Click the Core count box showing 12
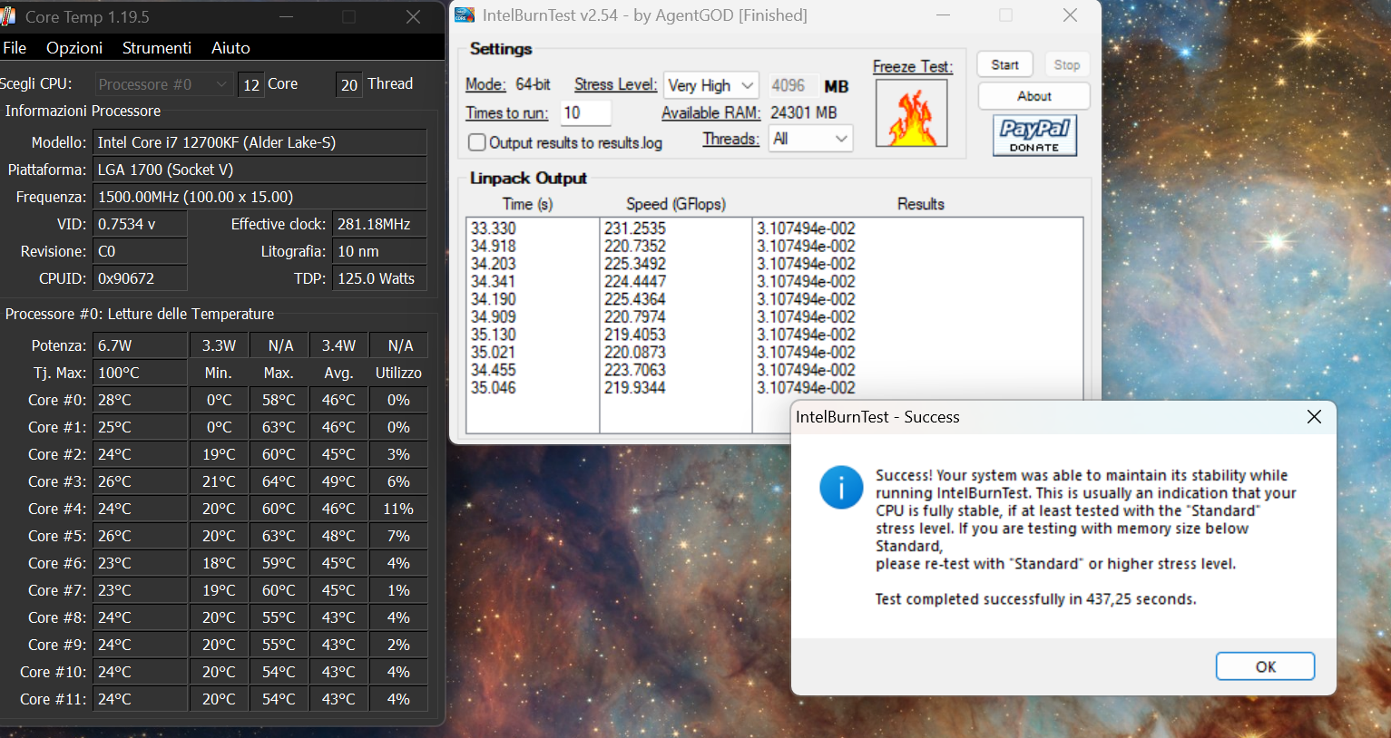This screenshot has height=738, width=1391. 251,84
